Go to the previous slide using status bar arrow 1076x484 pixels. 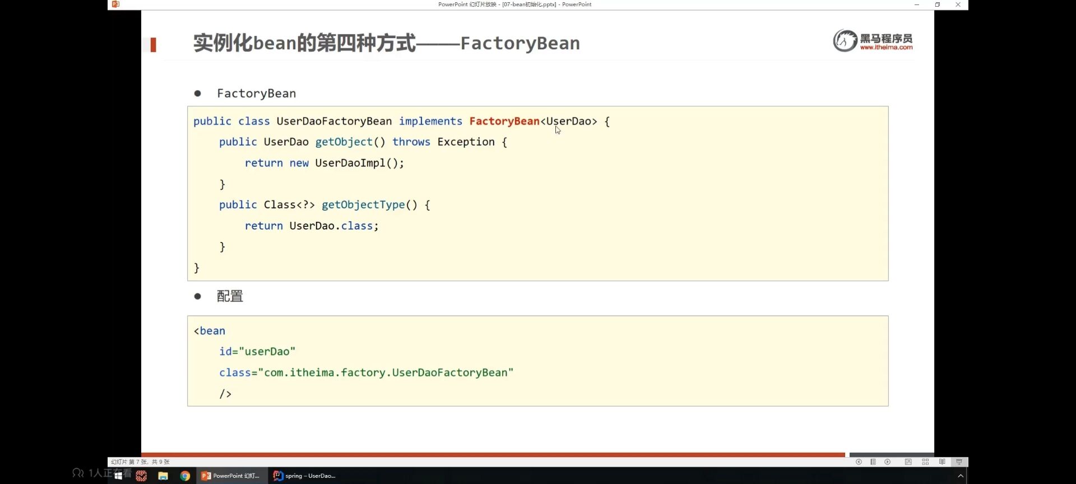[859, 462]
